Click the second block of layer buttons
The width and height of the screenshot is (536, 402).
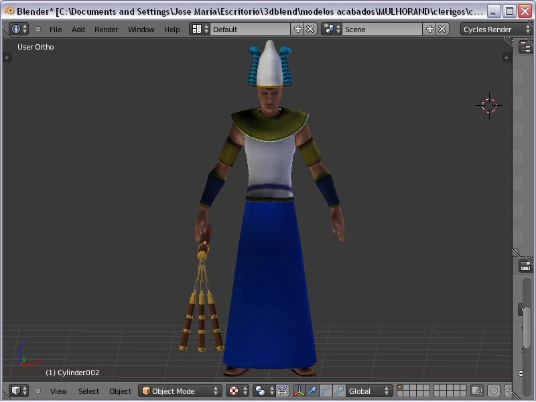click(x=450, y=391)
